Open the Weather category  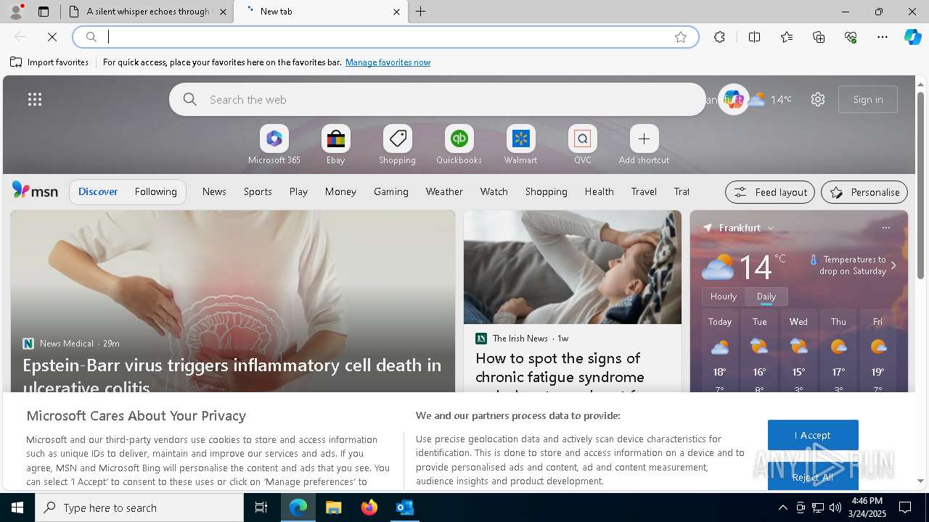[x=444, y=191]
